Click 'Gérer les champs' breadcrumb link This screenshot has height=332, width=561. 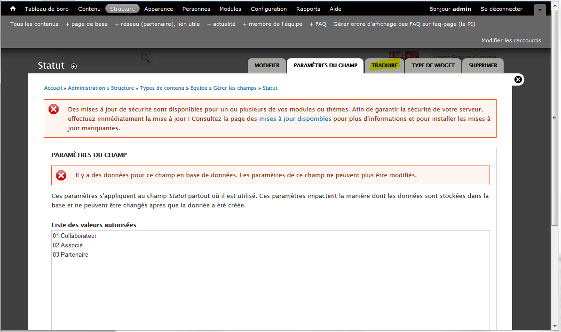tap(235, 88)
